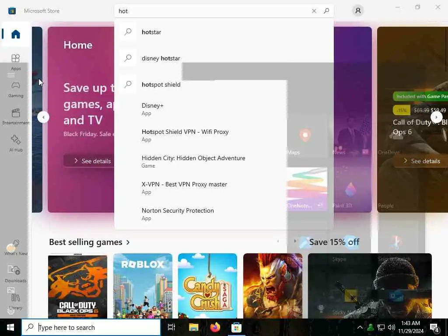Open the clock showing 1:43 AM

[410, 327]
